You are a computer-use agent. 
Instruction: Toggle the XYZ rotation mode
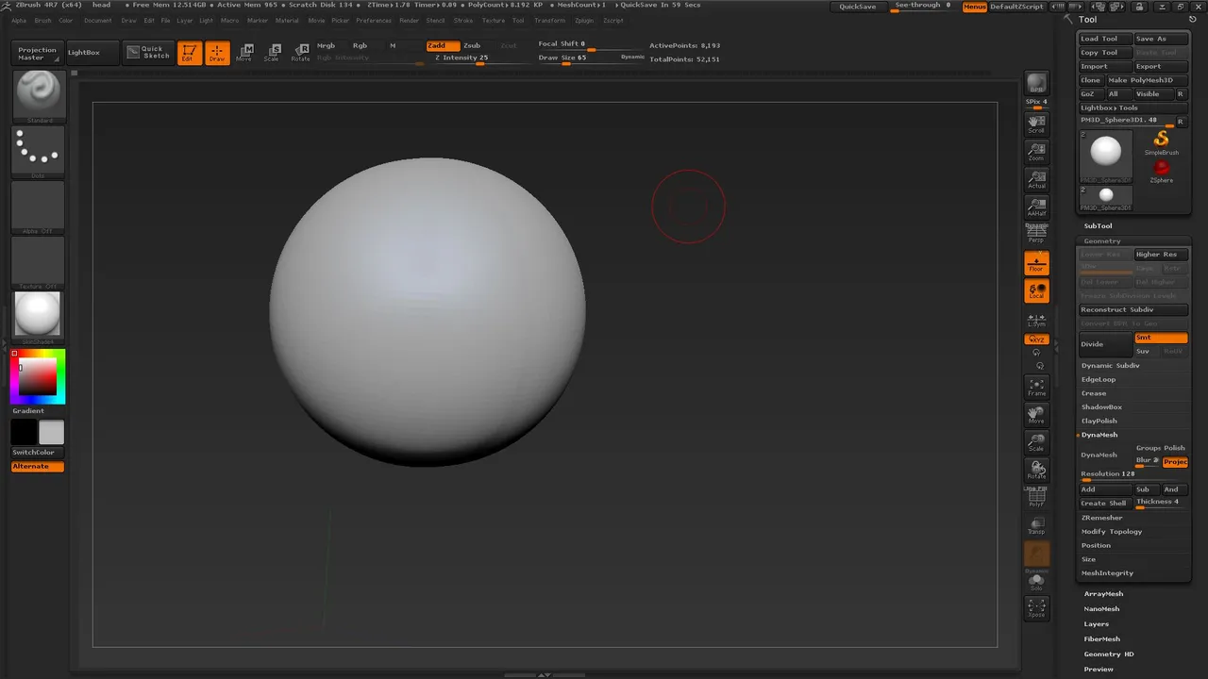pyautogui.click(x=1036, y=339)
